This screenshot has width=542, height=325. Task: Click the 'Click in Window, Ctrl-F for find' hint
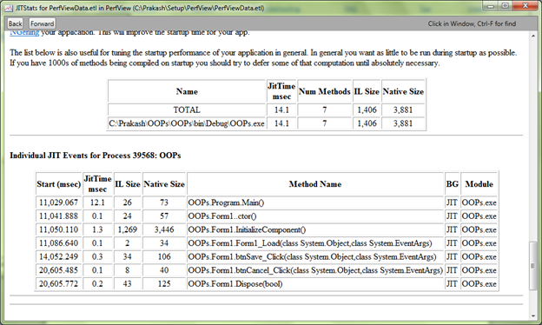pyautogui.click(x=472, y=23)
